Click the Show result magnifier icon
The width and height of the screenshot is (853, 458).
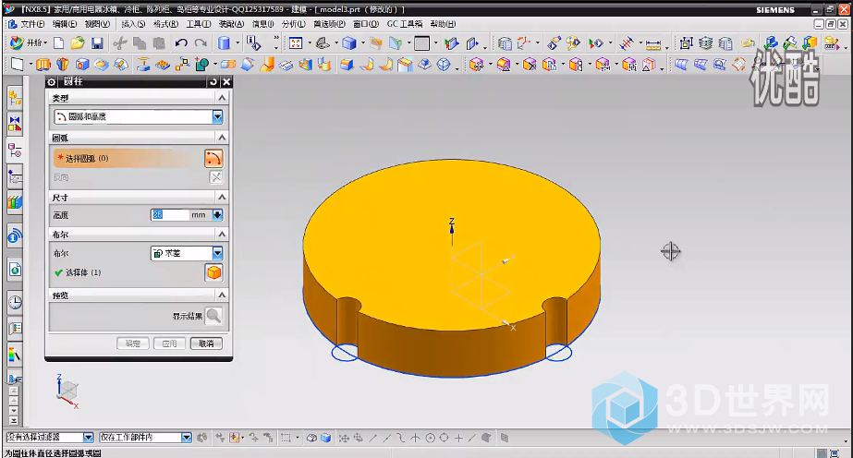point(213,316)
